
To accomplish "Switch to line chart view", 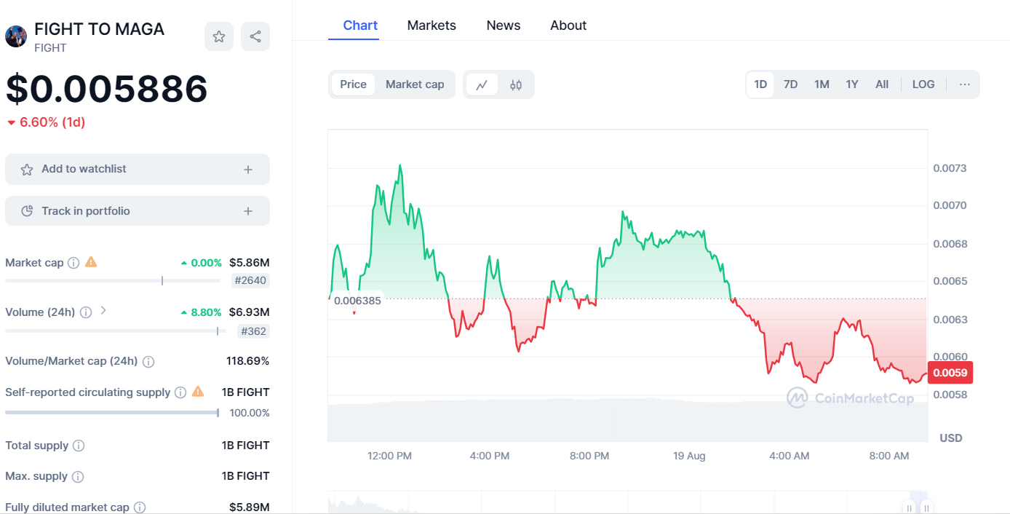I will (x=482, y=84).
